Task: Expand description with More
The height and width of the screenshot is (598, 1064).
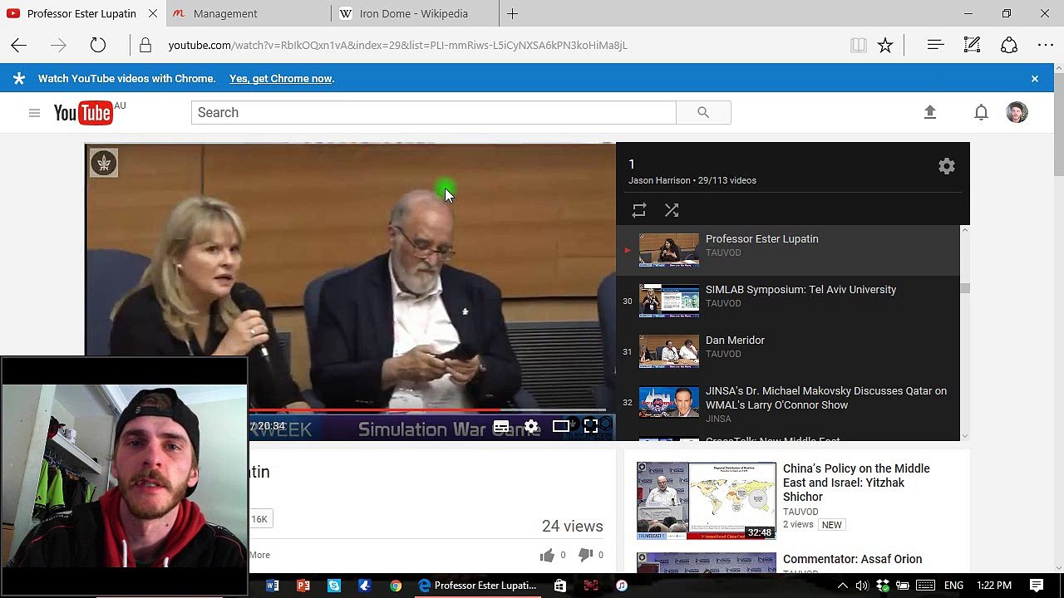Action: tap(260, 555)
